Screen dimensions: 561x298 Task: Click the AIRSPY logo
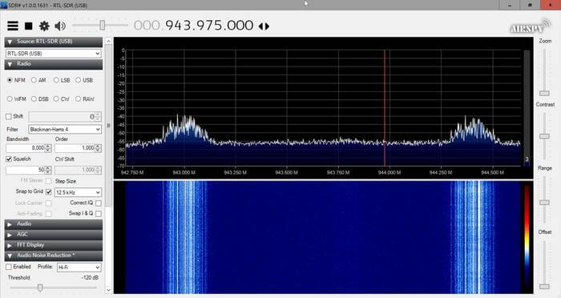tap(529, 26)
